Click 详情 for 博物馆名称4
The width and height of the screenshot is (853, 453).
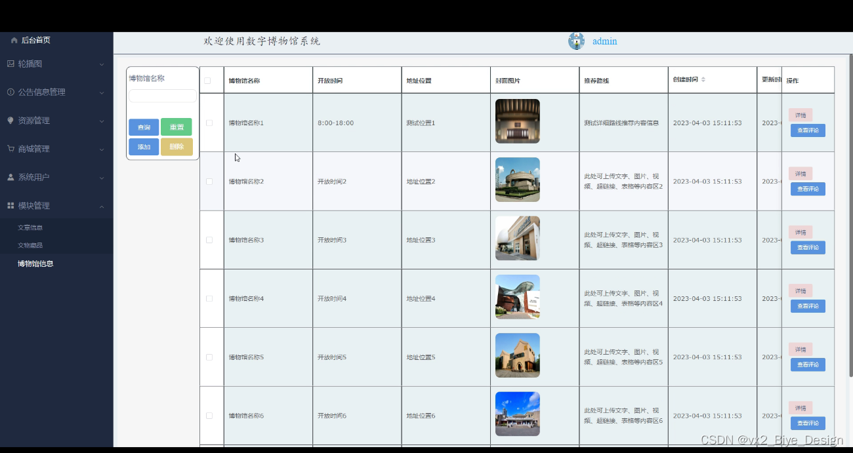[x=801, y=291]
